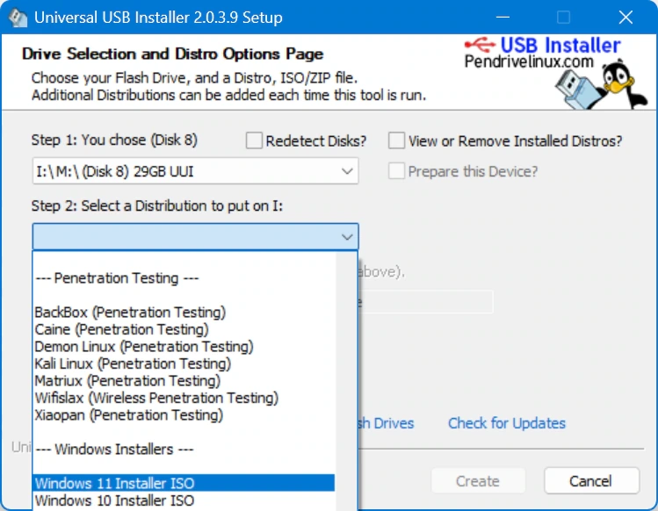Enable the Redetect Disks checkbox
Image resolution: width=658 pixels, height=511 pixels.
(x=254, y=141)
